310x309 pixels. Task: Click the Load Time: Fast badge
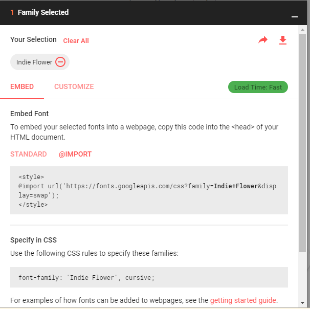(x=258, y=87)
